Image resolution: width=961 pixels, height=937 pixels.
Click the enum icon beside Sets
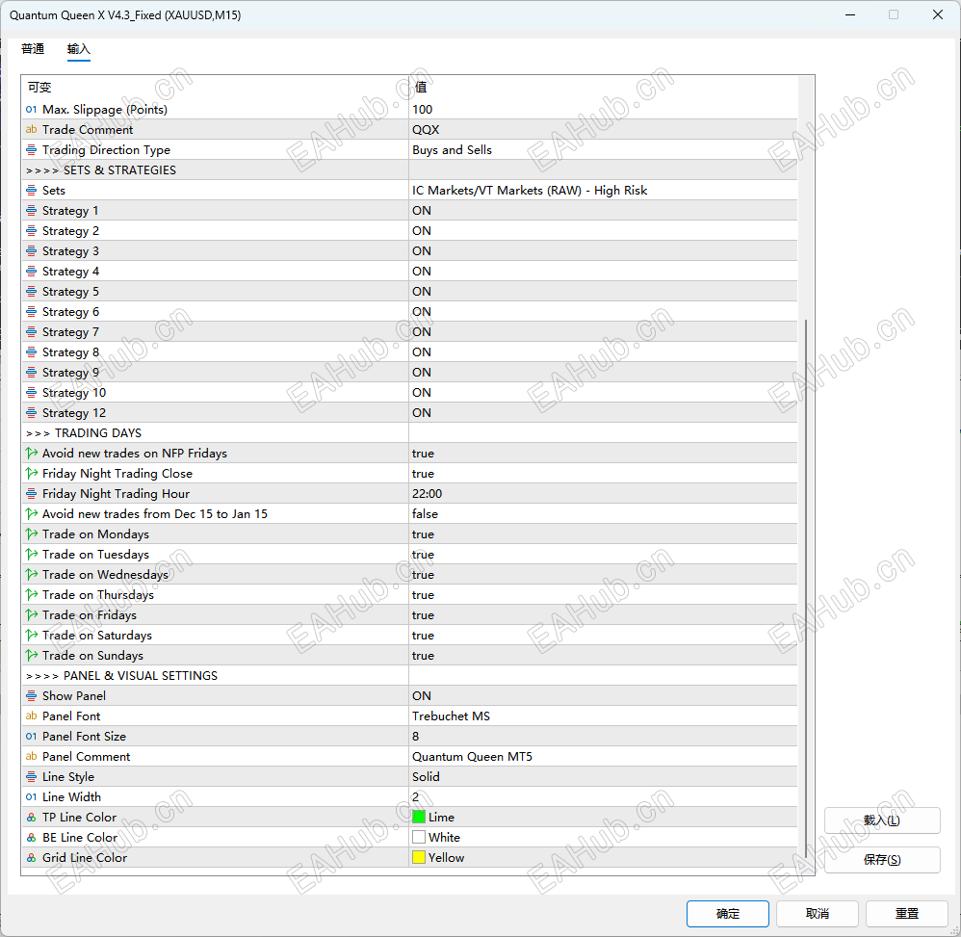[x=31, y=191]
